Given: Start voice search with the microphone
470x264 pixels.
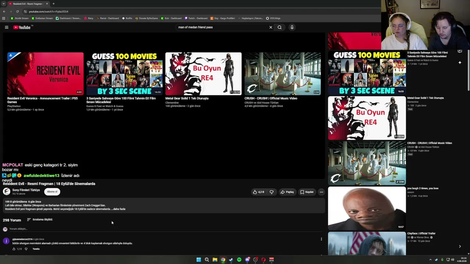Looking at the screenshot, I should [292, 27].
